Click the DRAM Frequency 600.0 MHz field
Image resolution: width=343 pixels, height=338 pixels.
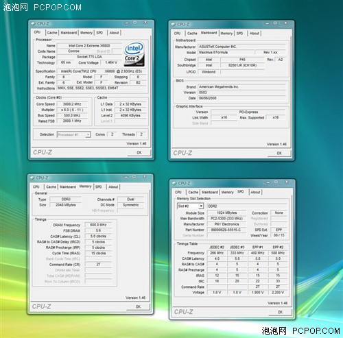tap(98, 225)
